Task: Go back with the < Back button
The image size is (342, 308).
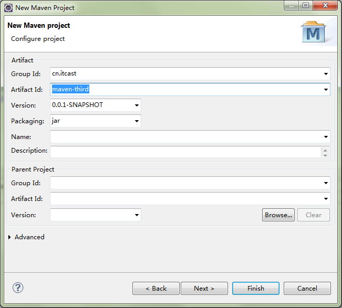Action: click(x=156, y=289)
